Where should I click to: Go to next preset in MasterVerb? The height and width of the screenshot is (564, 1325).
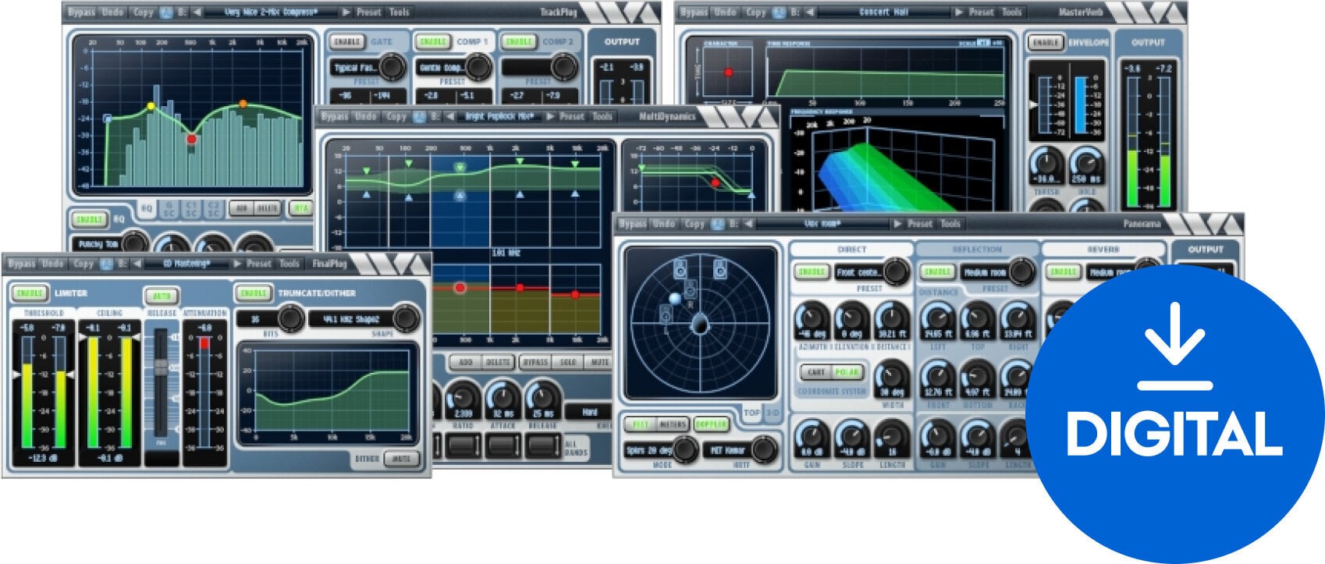[959, 12]
